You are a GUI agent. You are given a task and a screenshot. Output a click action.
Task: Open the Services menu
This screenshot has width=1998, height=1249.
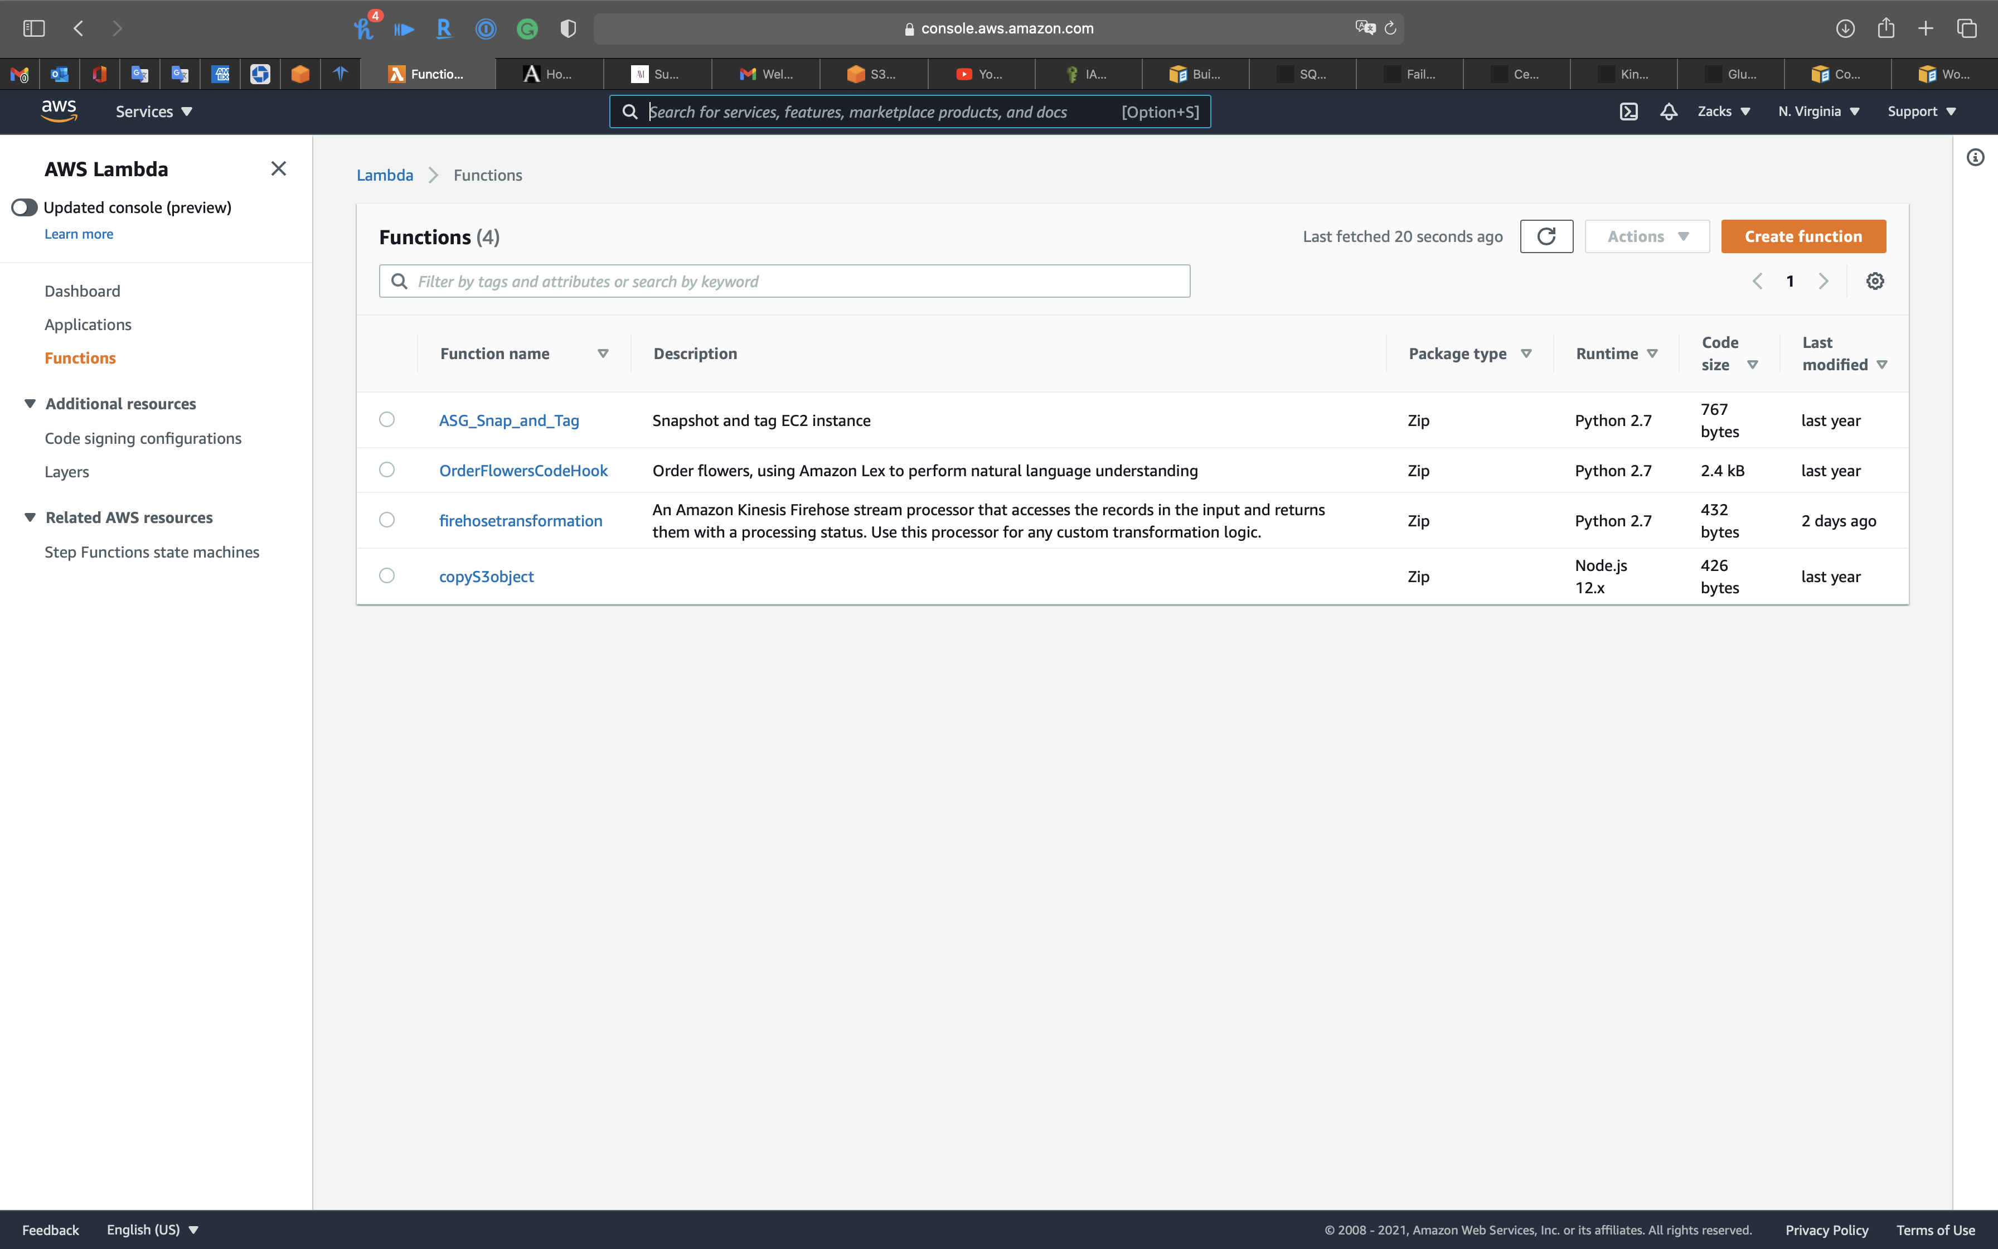pos(153,112)
